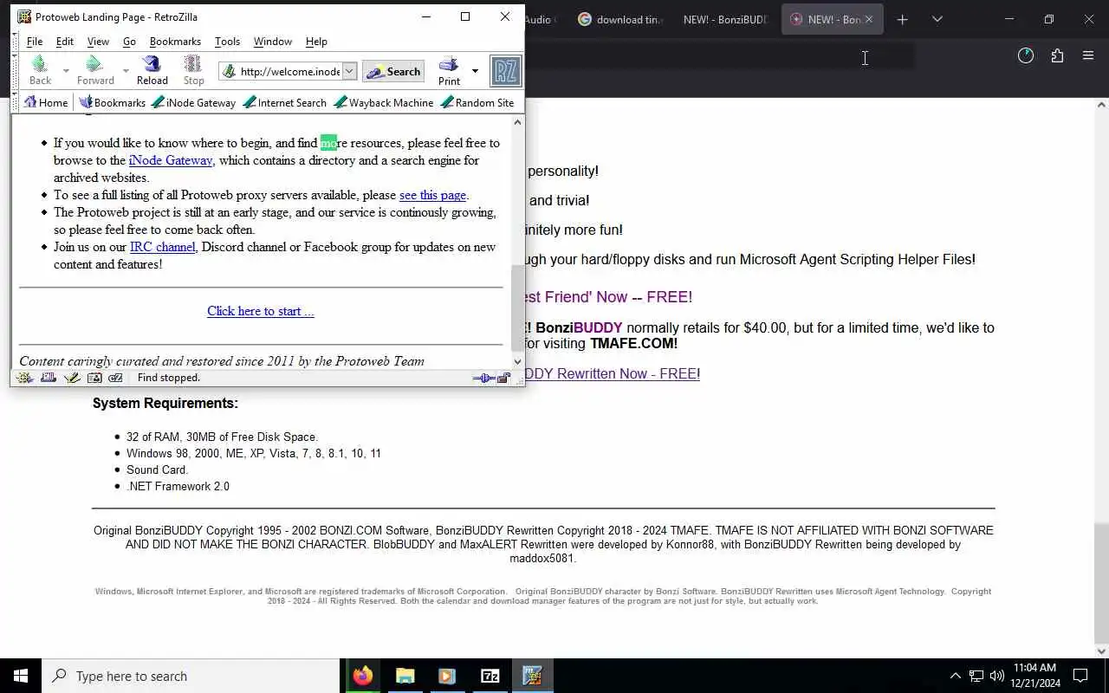Click the security padlock icon in status bar
This screenshot has height=693, width=1109.
(x=503, y=378)
